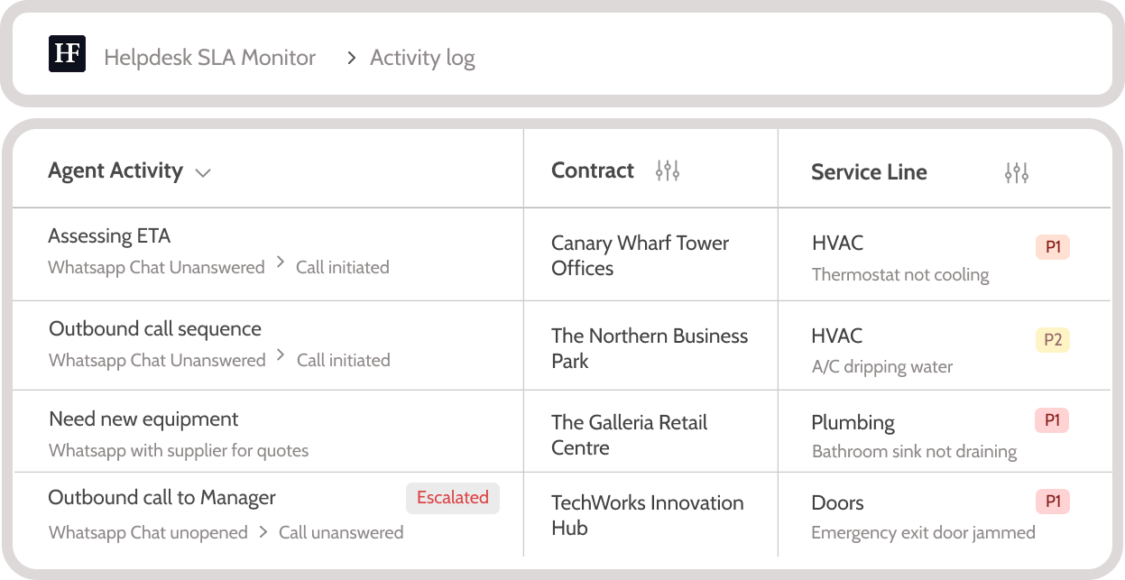Navigate to Helpdesk SLA Monitor breadcrumb
This screenshot has height=580, width=1125.
pos(210,56)
